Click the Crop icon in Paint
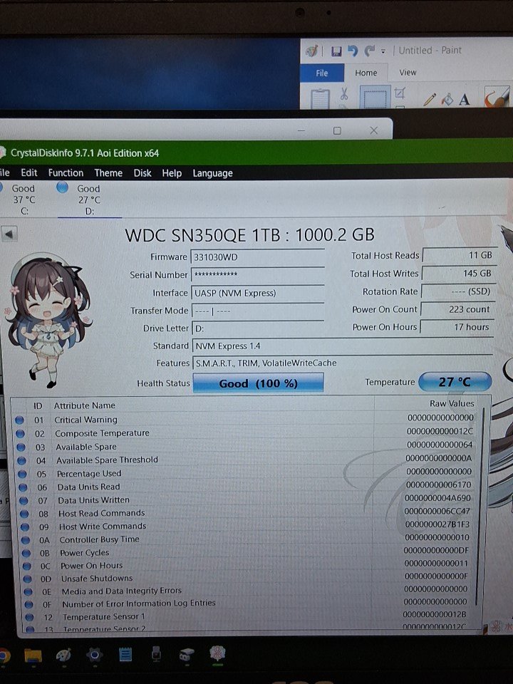513x684 pixels. pyautogui.click(x=400, y=93)
